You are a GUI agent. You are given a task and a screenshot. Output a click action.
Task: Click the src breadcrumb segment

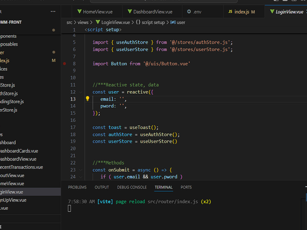pos(69,22)
